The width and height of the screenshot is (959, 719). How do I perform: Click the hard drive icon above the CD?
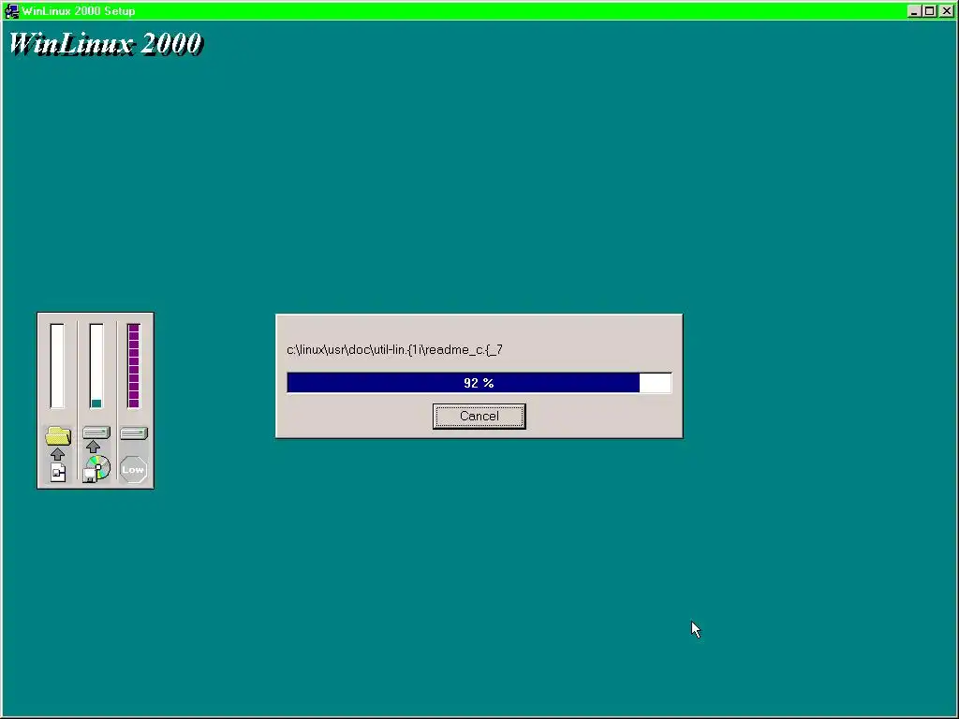[96, 433]
